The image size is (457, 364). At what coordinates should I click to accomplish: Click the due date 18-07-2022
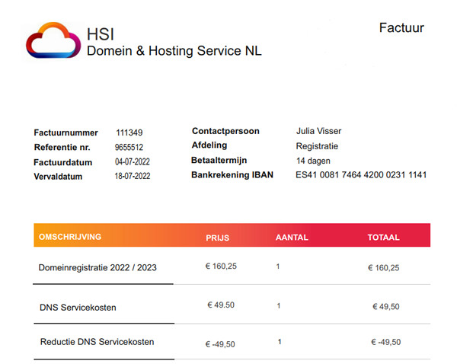[x=133, y=177]
